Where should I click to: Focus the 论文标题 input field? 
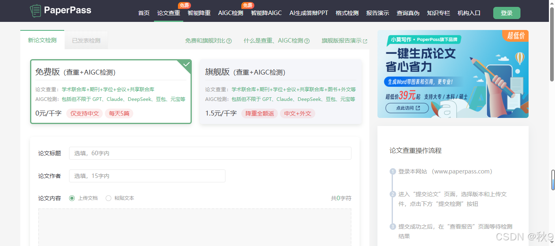coord(210,153)
